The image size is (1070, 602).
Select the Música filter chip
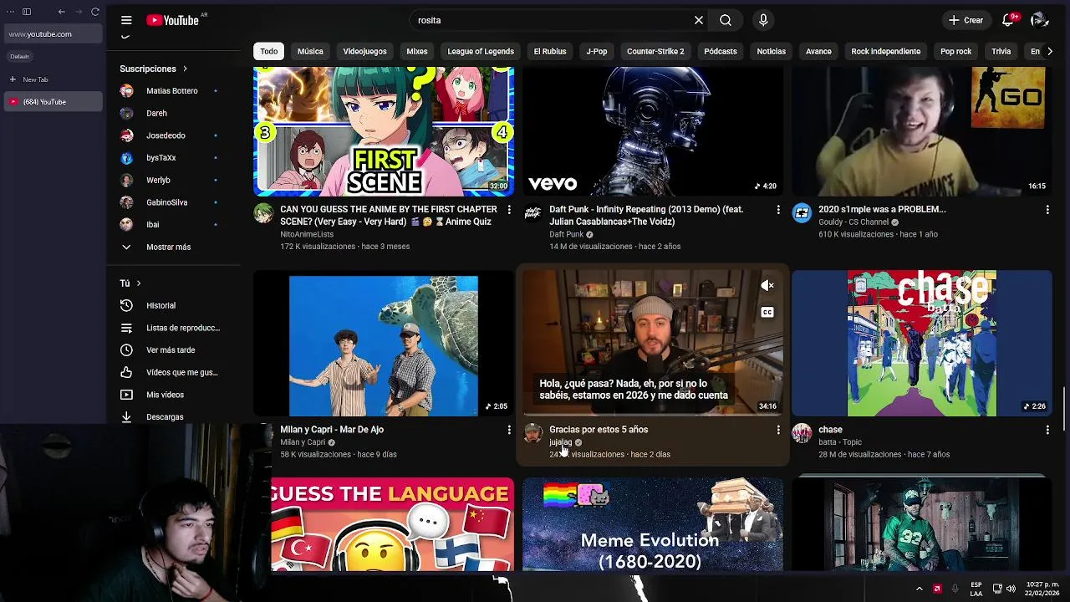[x=310, y=51]
